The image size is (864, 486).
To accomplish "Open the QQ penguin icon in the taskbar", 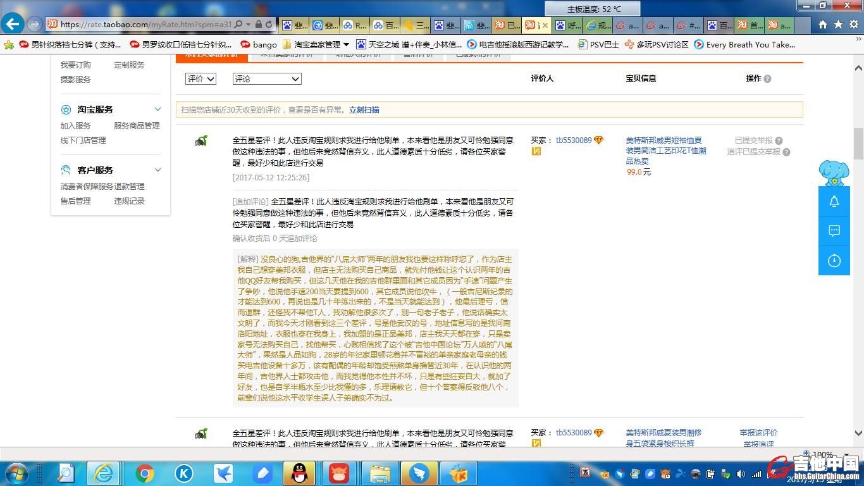I will point(299,473).
